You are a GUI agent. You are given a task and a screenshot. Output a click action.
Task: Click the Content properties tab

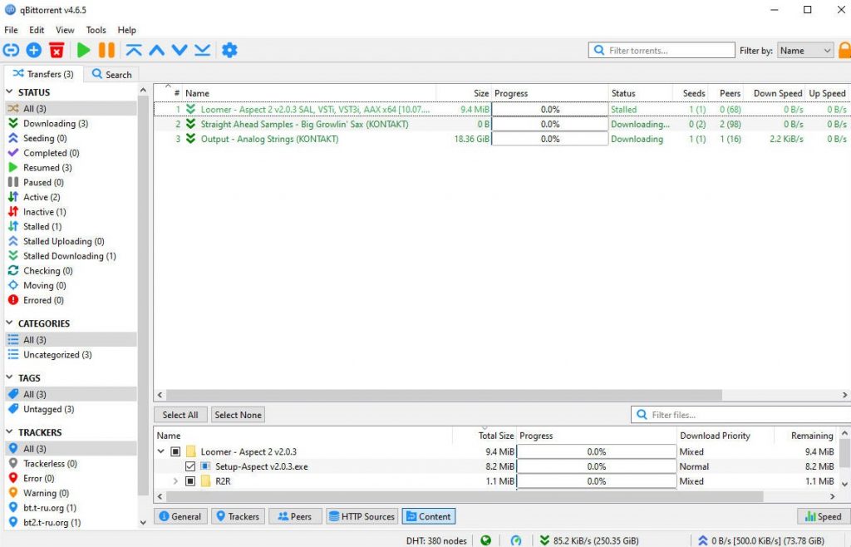tap(429, 516)
